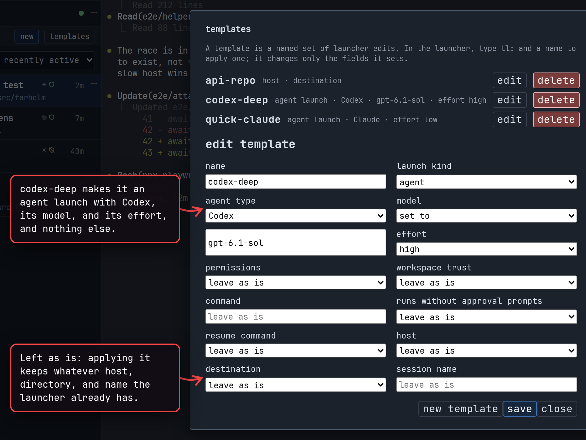Open the launch kind dropdown set to agent
The width and height of the screenshot is (586, 440).
486,182
